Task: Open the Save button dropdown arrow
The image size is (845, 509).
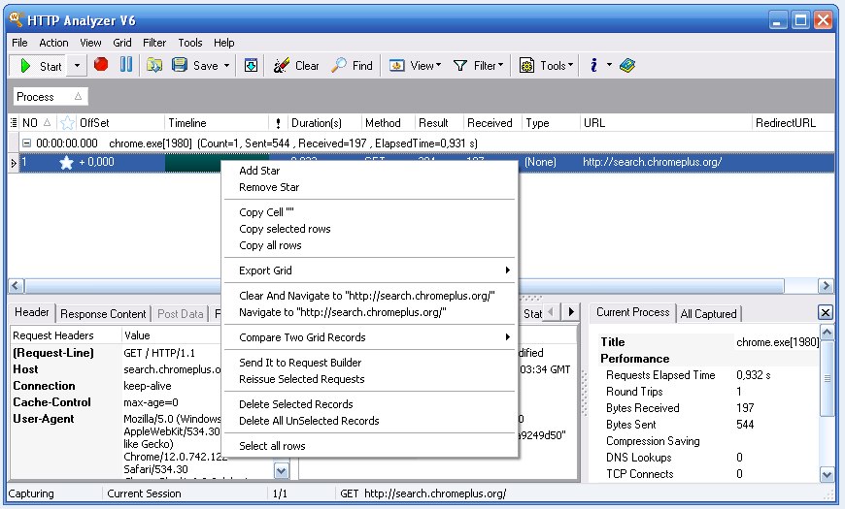Action: point(226,65)
